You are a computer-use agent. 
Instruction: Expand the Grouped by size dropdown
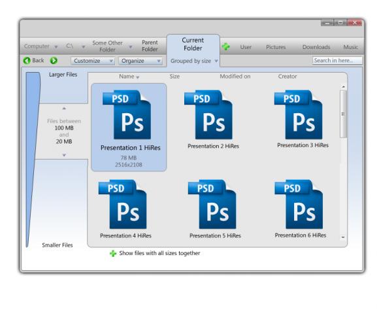point(216,61)
